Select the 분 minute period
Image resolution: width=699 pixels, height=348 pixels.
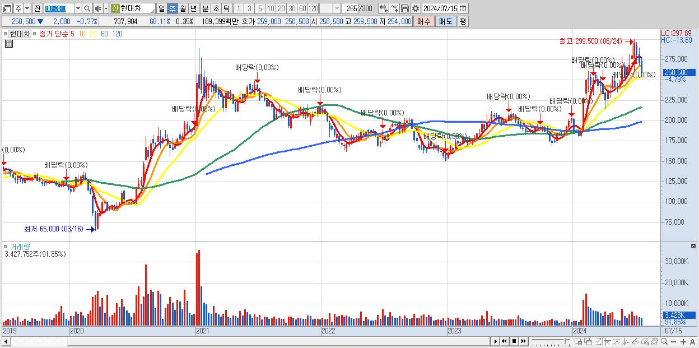(x=205, y=8)
